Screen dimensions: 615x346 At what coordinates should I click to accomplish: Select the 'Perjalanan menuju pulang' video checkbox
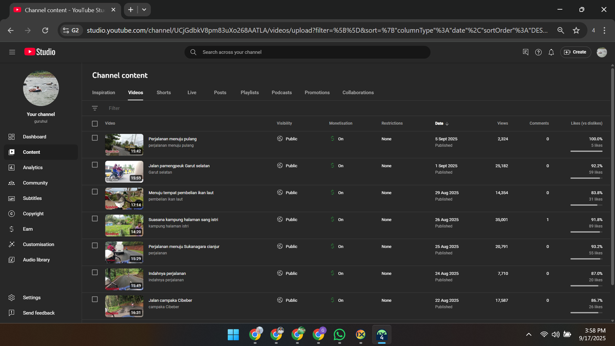95,138
